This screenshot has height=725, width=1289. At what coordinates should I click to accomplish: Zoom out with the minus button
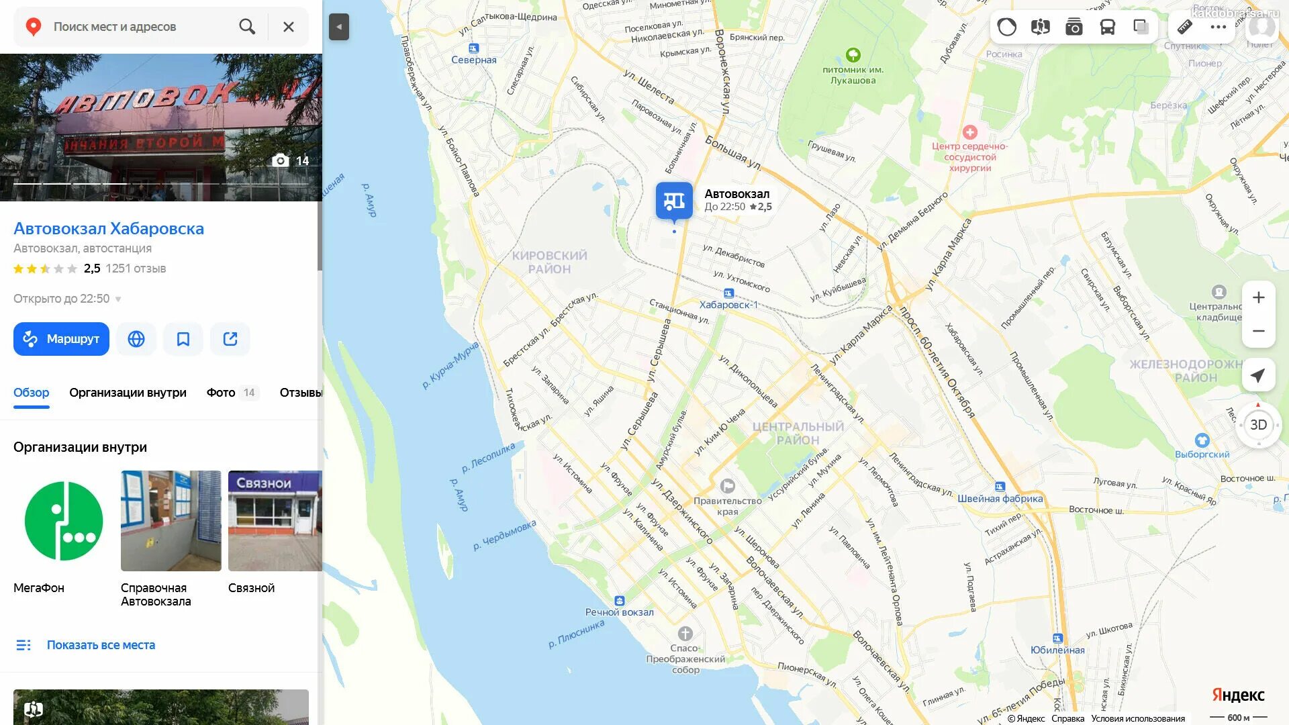(x=1259, y=331)
